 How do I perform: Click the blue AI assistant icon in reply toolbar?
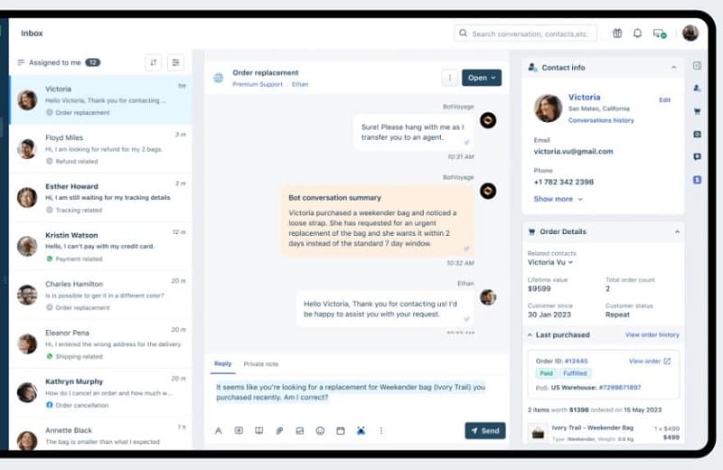(361, 430)
